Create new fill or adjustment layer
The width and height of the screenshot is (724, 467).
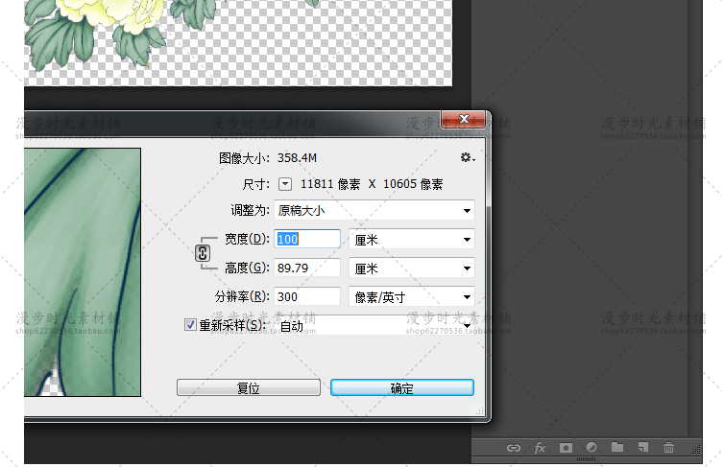(x=591, y=448)
